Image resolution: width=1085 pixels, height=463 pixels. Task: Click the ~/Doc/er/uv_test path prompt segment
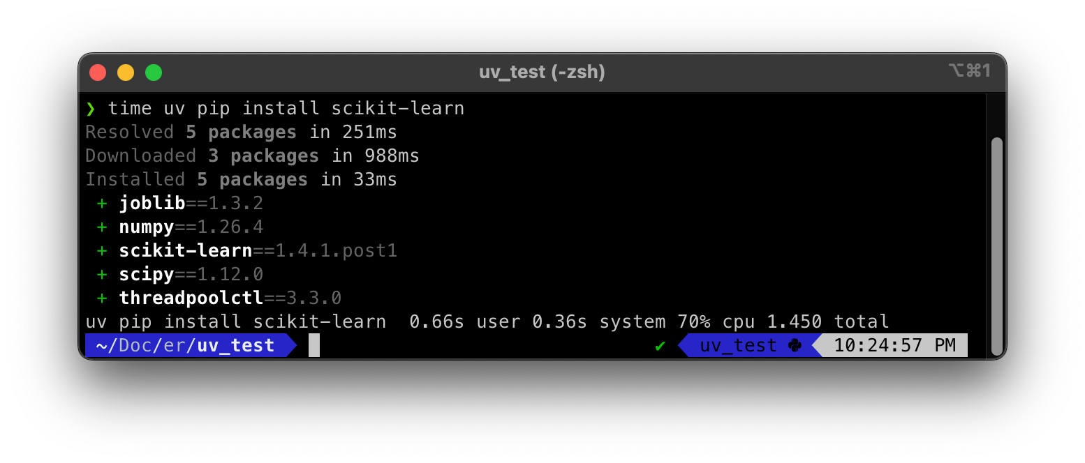pyautogui.click(x=186, y=346)
